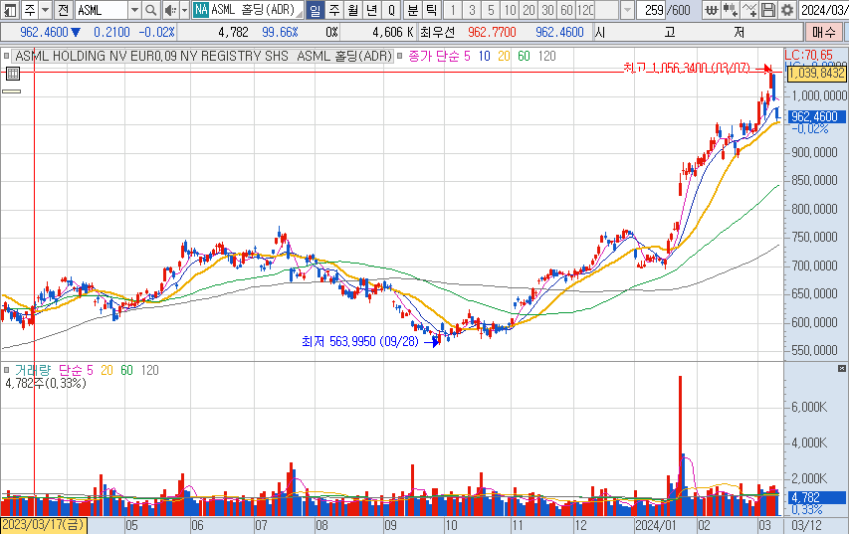
Task: Switch to 분 (minute) chart
Action: pos(413,10)
